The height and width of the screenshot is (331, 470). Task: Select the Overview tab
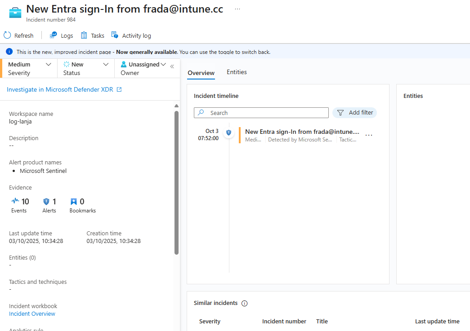coord(201,73)
